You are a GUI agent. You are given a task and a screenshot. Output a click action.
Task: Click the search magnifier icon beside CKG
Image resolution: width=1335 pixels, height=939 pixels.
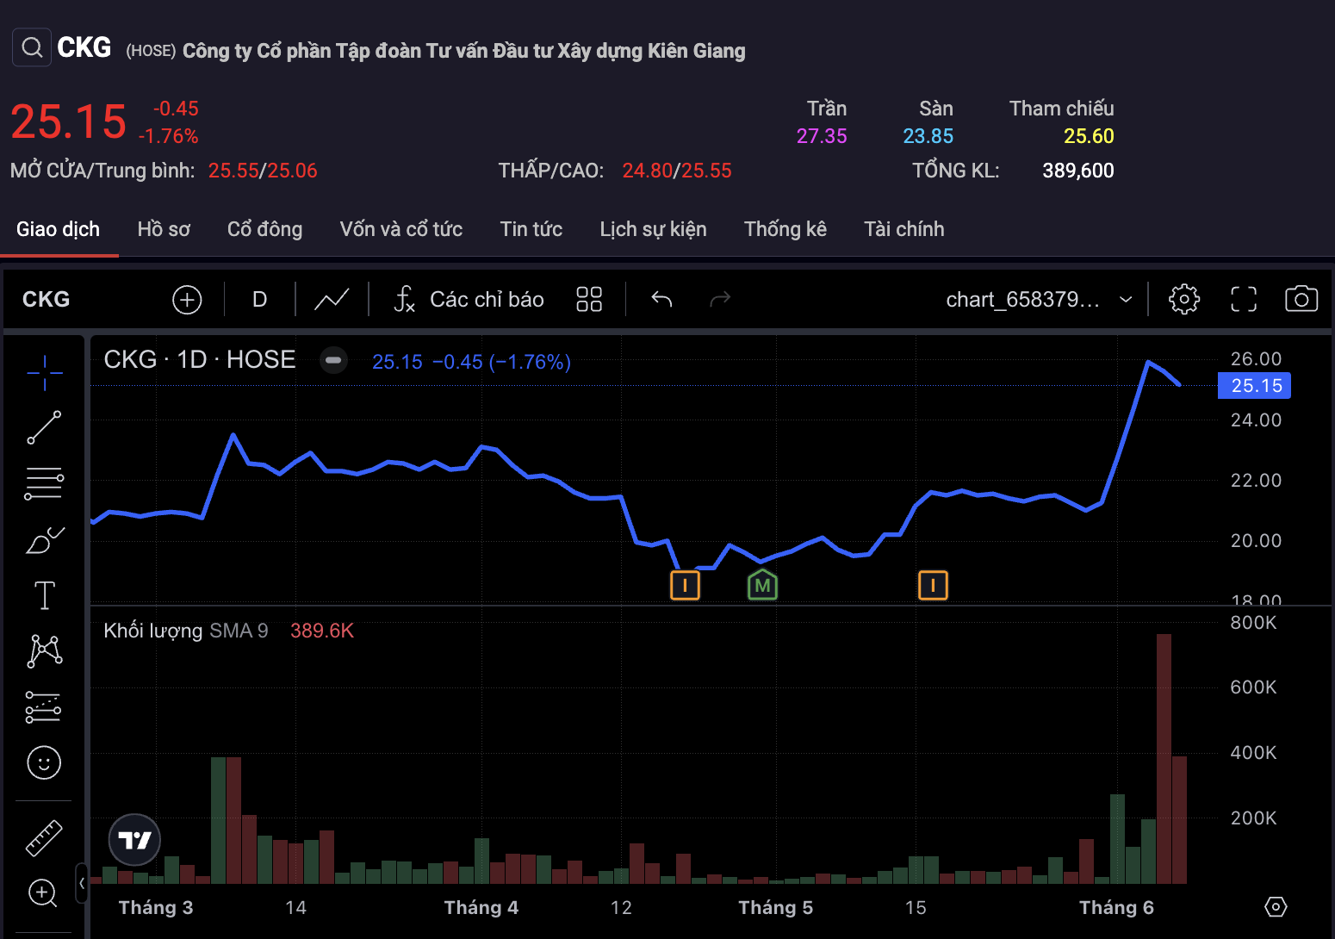point(32,47)
